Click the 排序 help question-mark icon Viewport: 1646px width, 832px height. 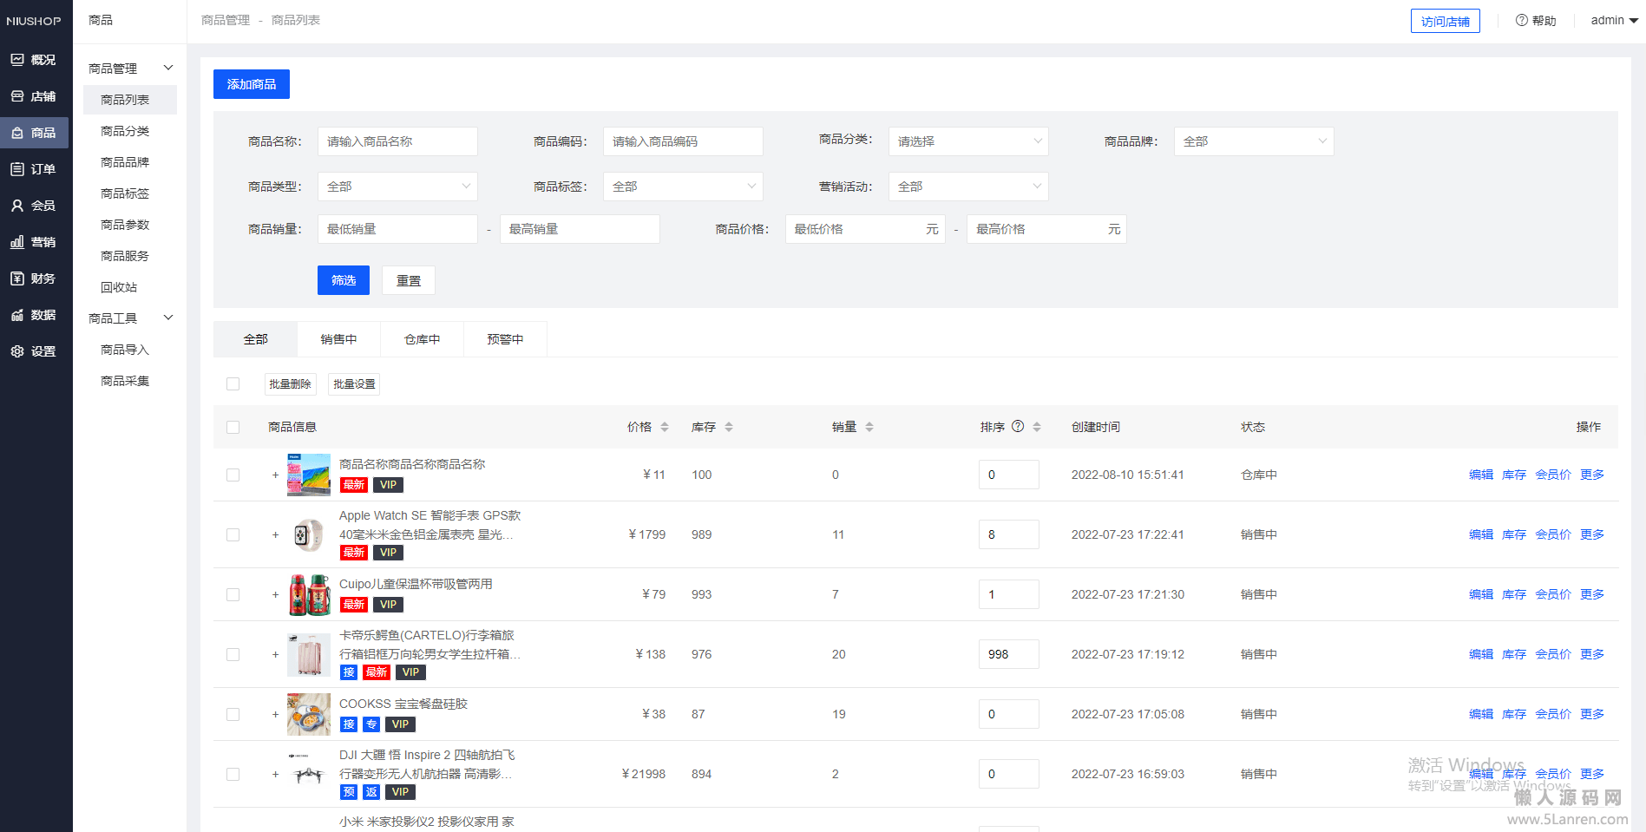(1018, 426)
